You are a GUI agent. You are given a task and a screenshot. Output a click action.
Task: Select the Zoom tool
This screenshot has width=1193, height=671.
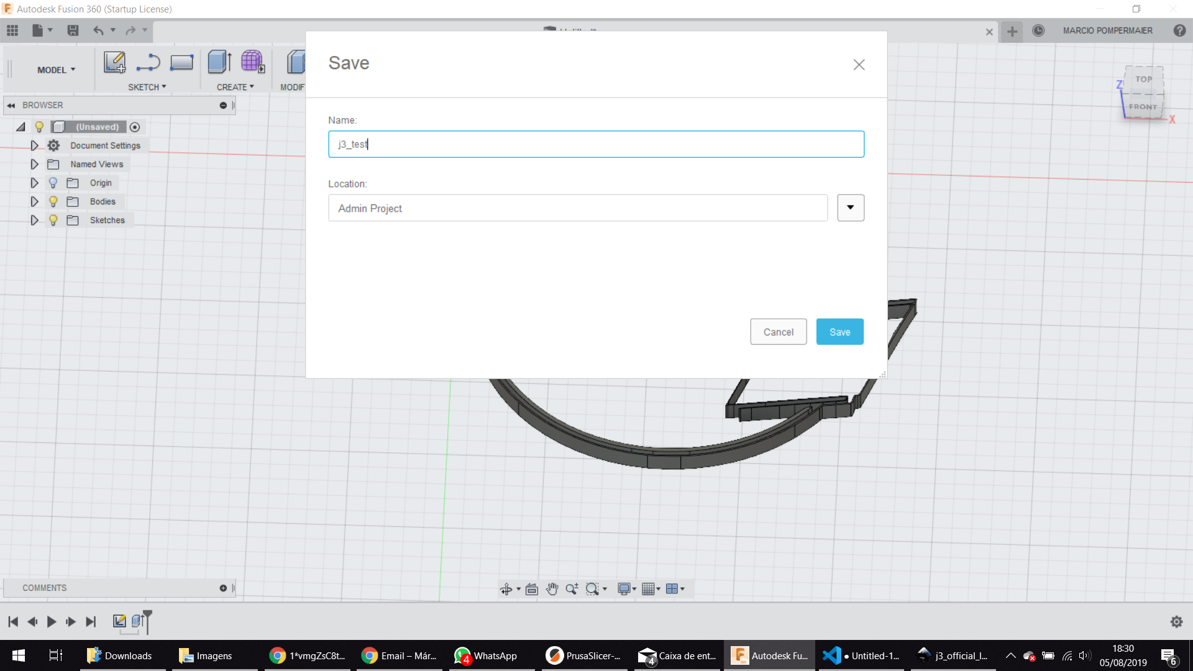[x=572, y=589]
